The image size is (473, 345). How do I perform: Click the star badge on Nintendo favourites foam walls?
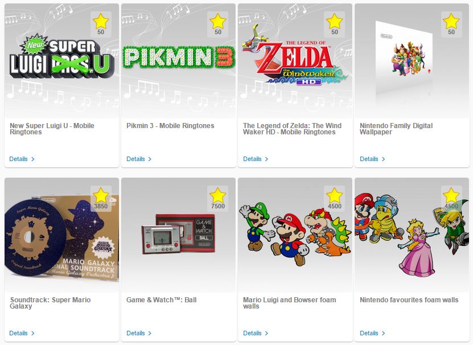pyautogui.click(x=451, y=199)
